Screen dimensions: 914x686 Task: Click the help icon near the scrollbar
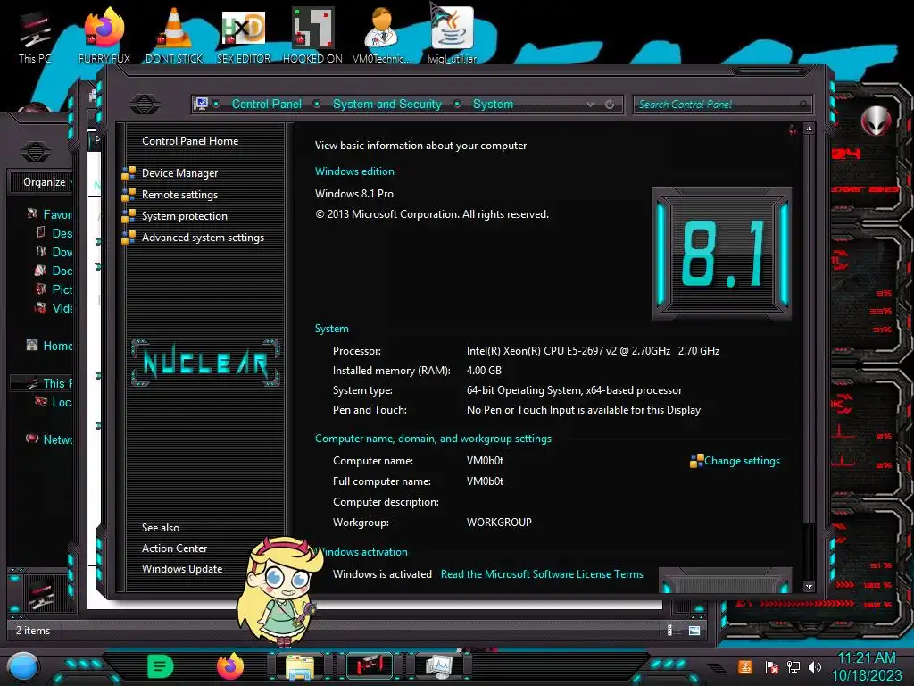tap(793, 130)
